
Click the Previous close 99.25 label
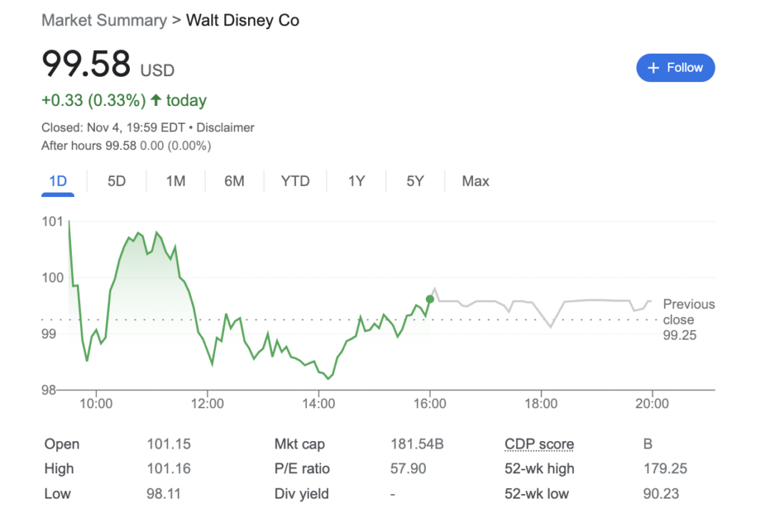click(688, 319)
